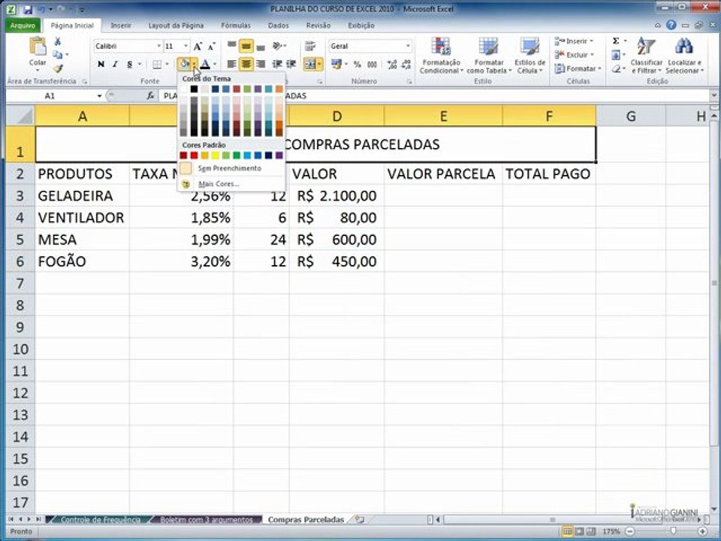Switch to the Layout da Página tab
Viewport: 721px width, 541px height.
click(176, 26)
